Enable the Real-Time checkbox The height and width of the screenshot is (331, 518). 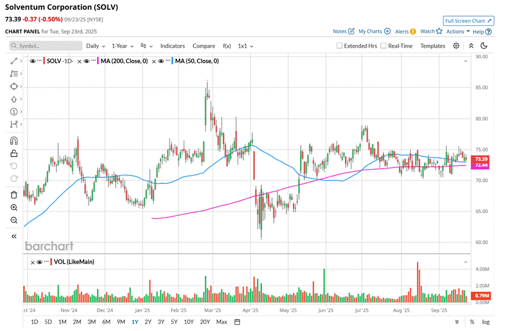tap(383, 45)
